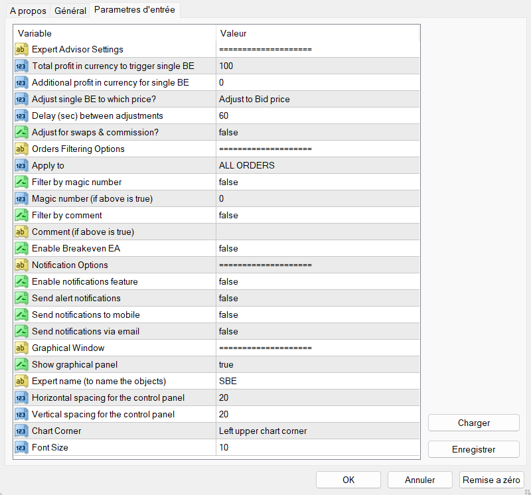Toggle the Filter by magic number value
Screen dimensions: 531x495
(x=228, y=182)
